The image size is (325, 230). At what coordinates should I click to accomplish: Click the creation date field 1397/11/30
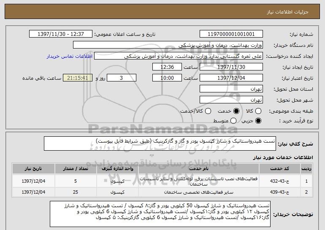(x=231, y=67)
